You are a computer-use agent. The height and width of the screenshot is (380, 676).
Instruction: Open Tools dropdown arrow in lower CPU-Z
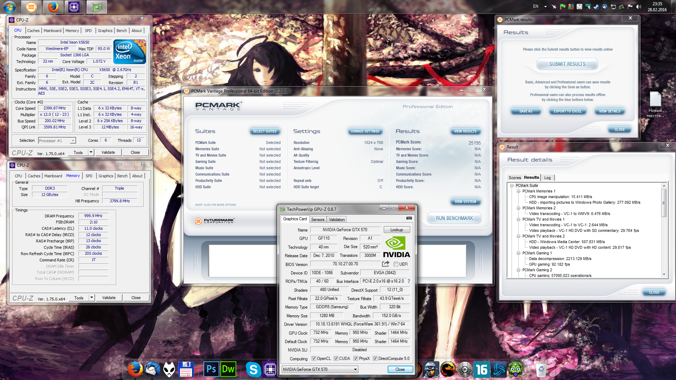pyautogui.click(x=92, y=298)
